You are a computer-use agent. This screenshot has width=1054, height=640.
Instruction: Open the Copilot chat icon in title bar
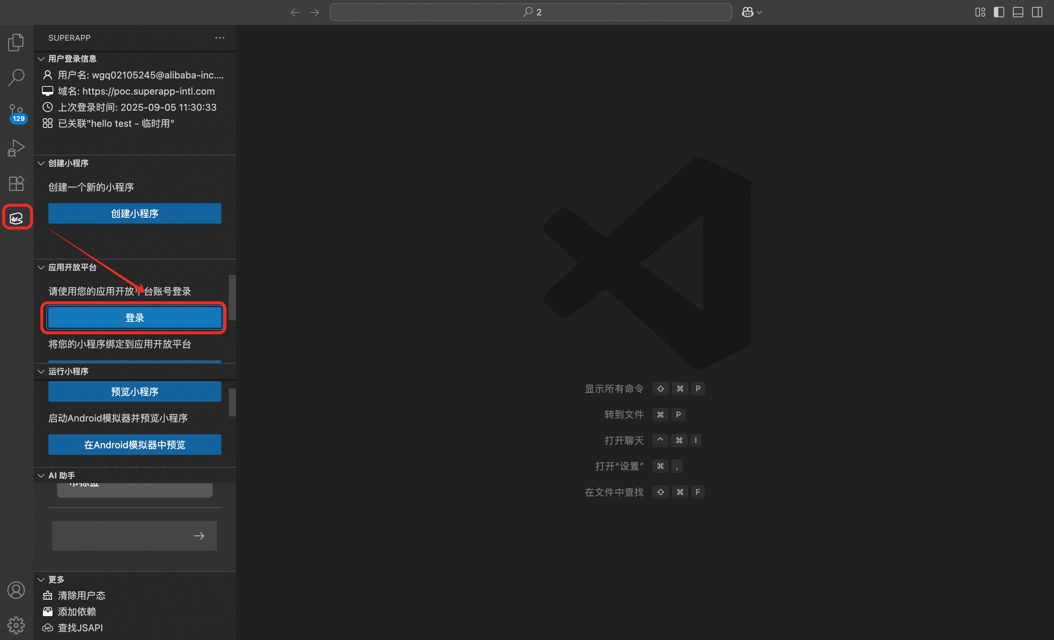point(747,12)
